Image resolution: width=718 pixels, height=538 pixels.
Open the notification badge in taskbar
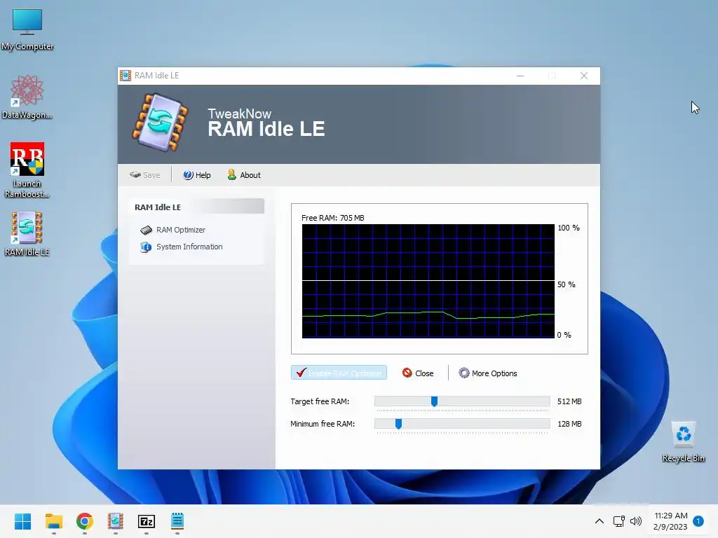click(x=698, y=520)
